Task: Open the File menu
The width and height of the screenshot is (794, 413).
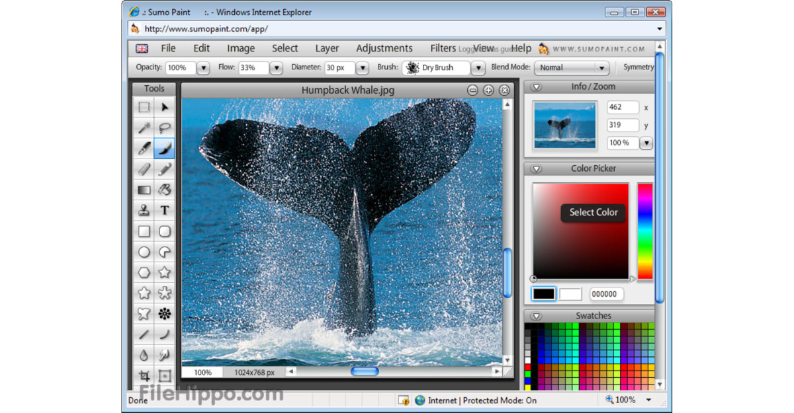Action: [x=168, y=48]
